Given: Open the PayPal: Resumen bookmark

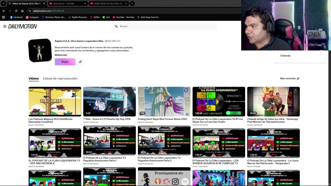Looking at the screenshot, I should (78, 17).
